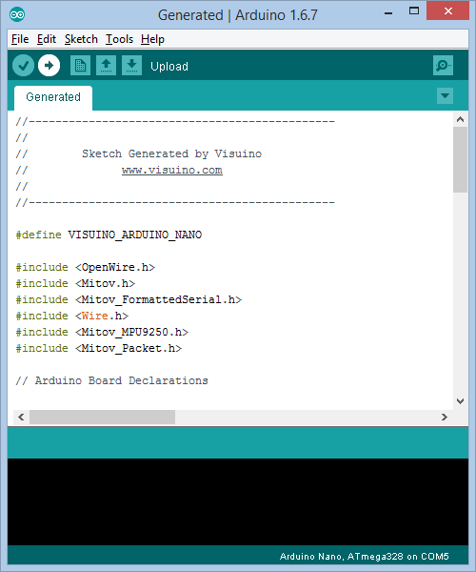Save the sketch with the down-arrow icon

[131, 66]
